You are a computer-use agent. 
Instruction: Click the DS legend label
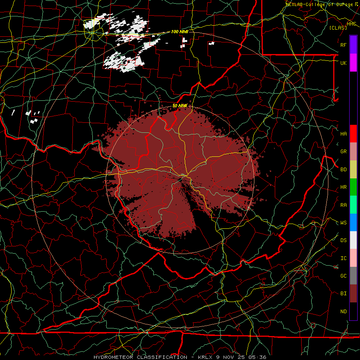(344, 240)
